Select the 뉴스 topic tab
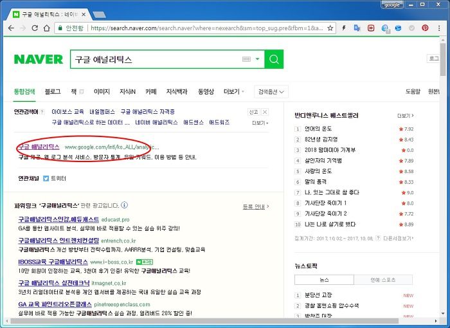450x328 pixels. (x=324, y=280)
